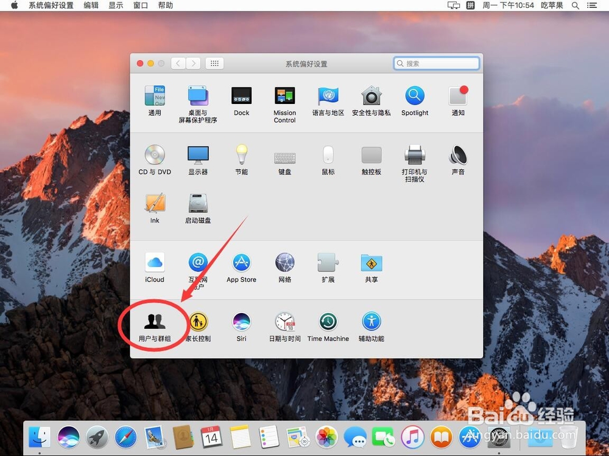Open 日期与时间 preferences
The height and width of the screenshot is (456, 609).
tap(284, 326)
